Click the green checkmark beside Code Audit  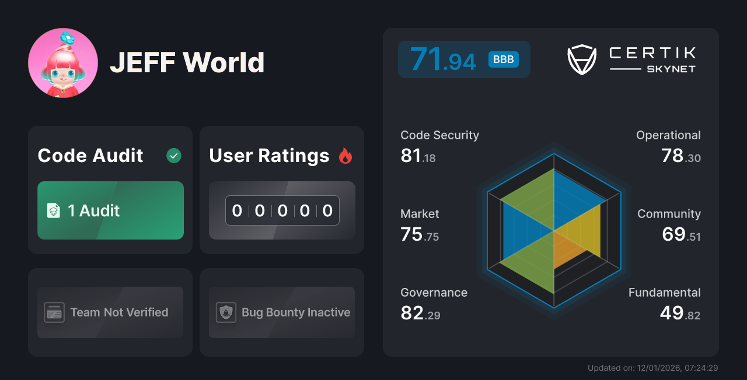tap(173, 156)
